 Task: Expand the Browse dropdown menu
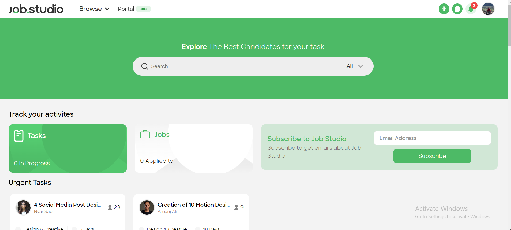94,9
